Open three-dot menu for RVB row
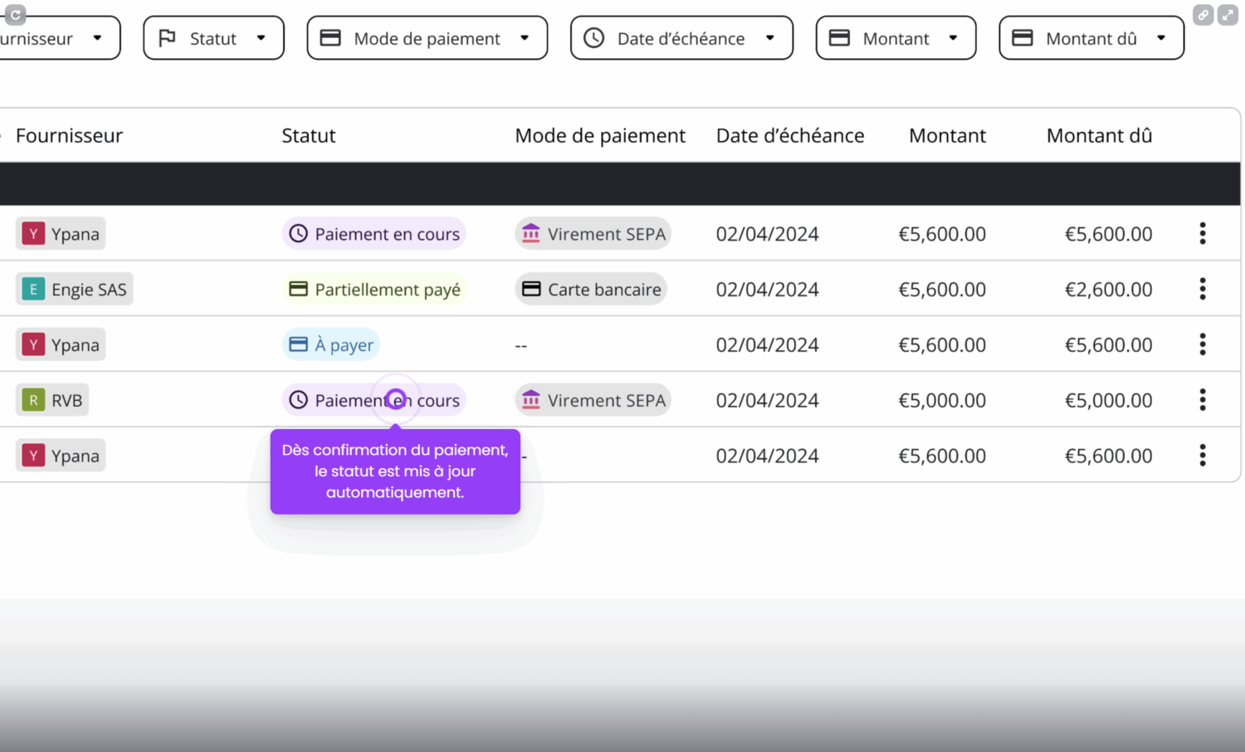This screenshot has height=752, width=1245. 1202,400
